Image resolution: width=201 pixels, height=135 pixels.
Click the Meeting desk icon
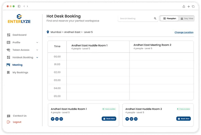tap(8, 65)
